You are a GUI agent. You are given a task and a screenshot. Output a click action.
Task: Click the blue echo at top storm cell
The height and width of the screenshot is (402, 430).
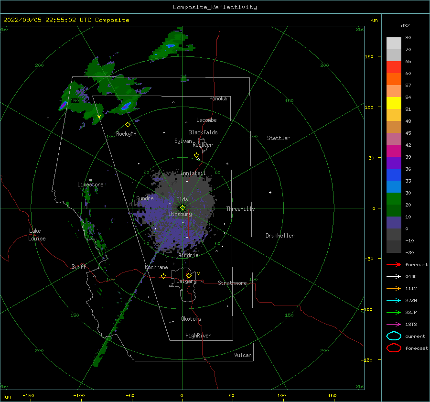click(170, 46)
